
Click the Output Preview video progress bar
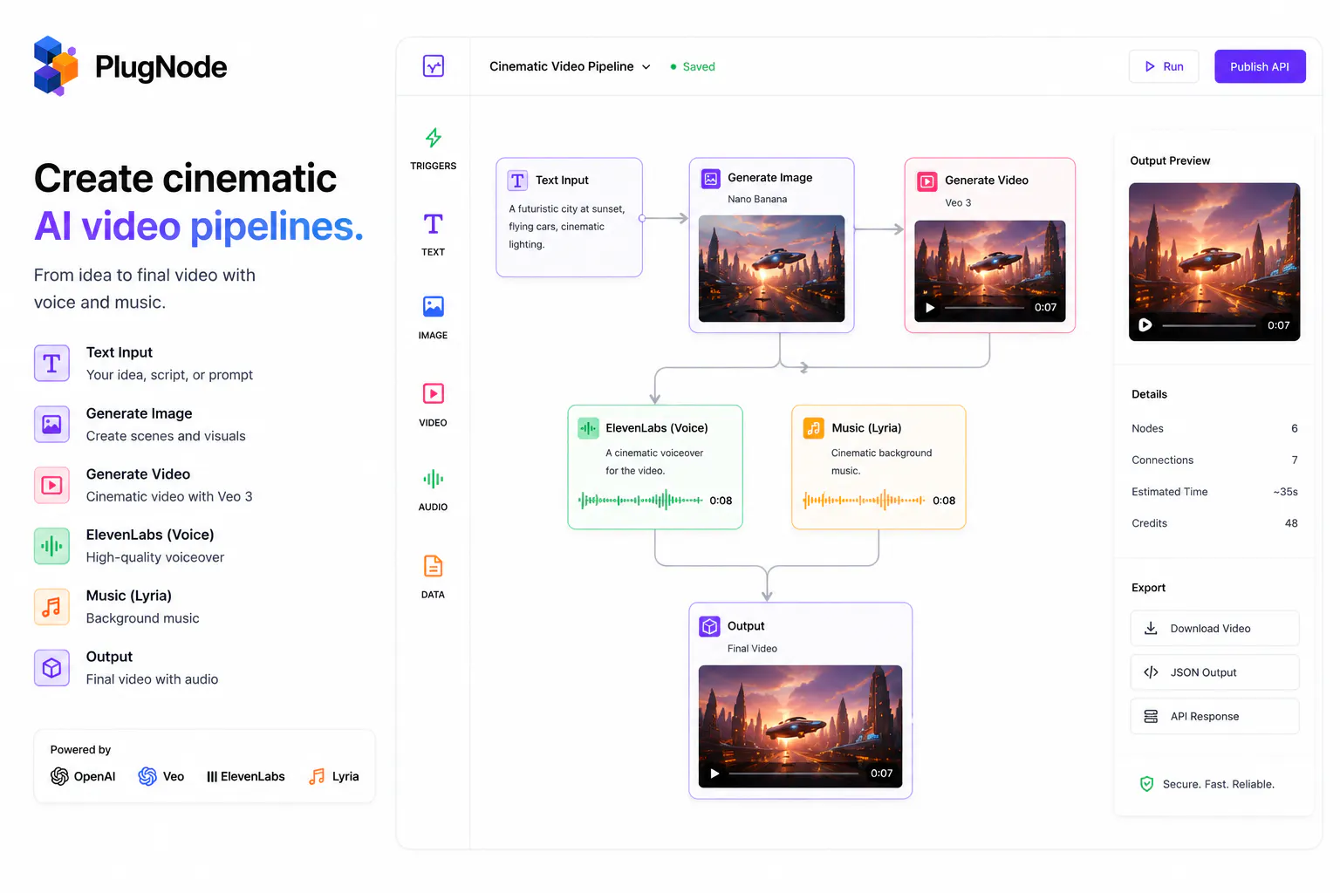[1209, 325]
